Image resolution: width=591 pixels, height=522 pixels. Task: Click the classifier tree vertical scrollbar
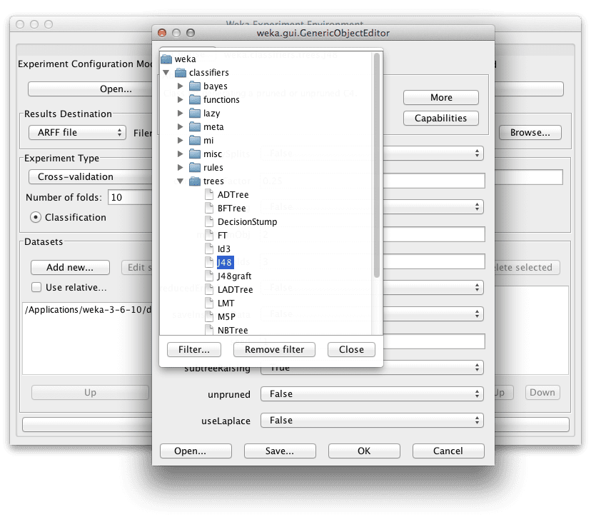coord(377,166)
